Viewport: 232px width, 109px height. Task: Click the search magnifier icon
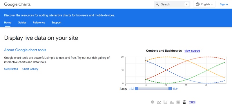pyautogui.click(x=157, y=4)
